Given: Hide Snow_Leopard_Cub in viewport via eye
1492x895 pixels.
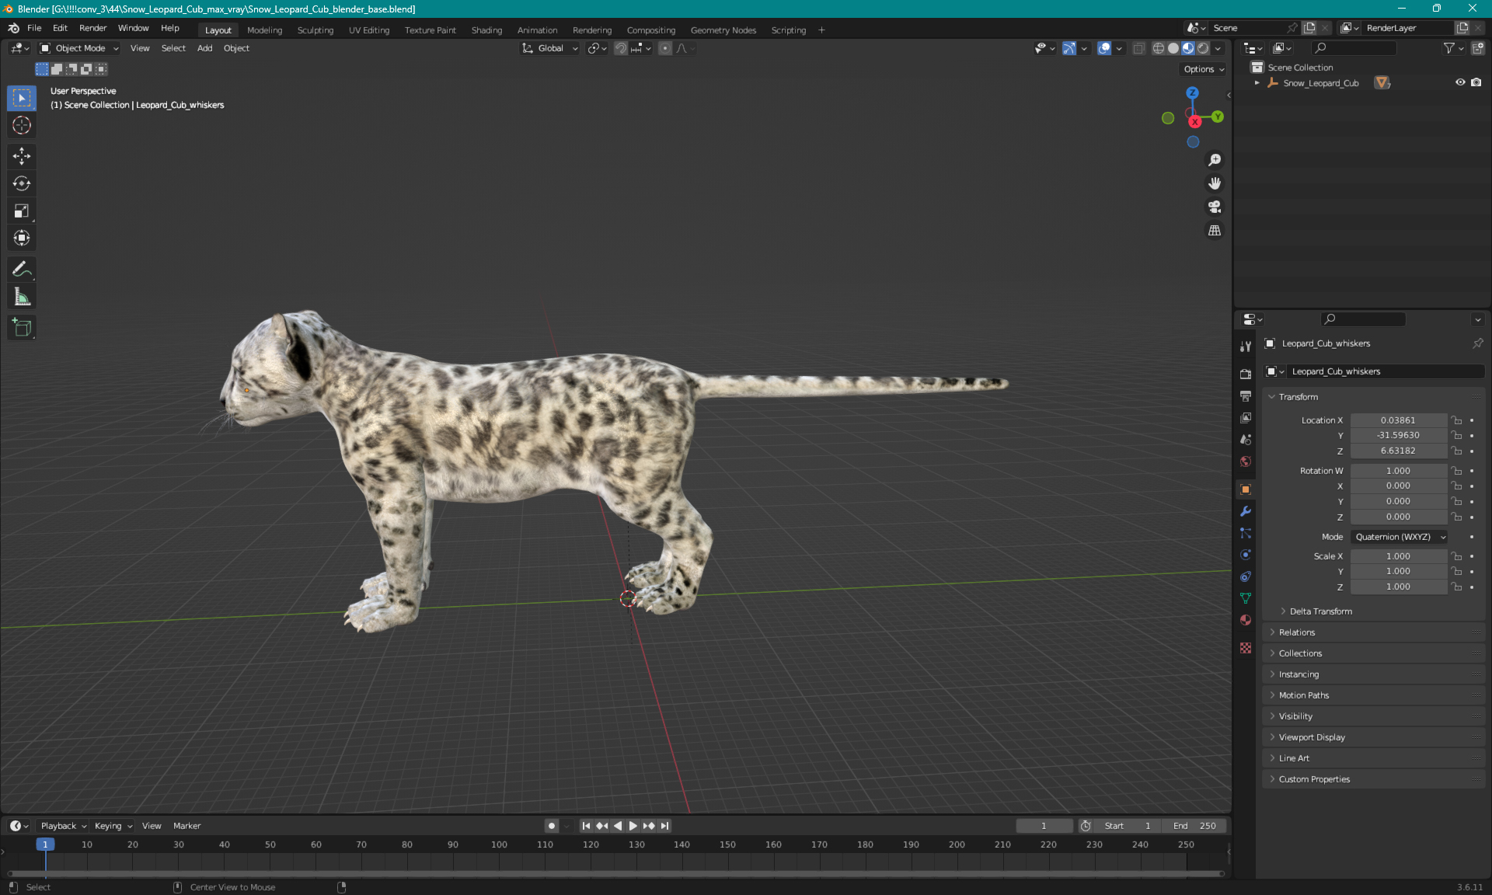Looking at the screenshot, I should tap(1460, 82).
